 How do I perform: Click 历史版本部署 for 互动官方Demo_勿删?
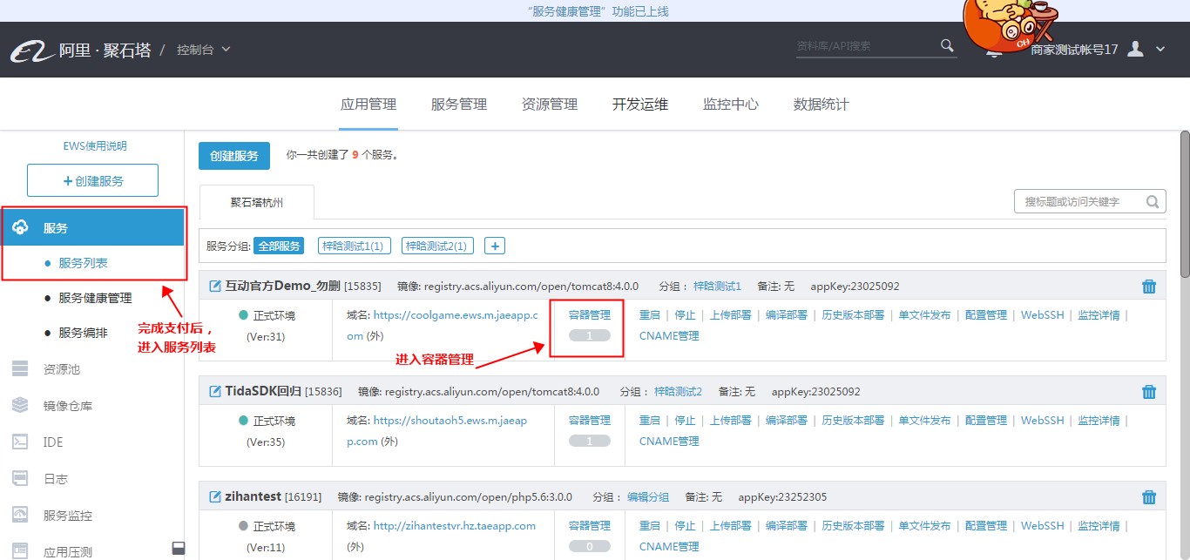point(854,315)
